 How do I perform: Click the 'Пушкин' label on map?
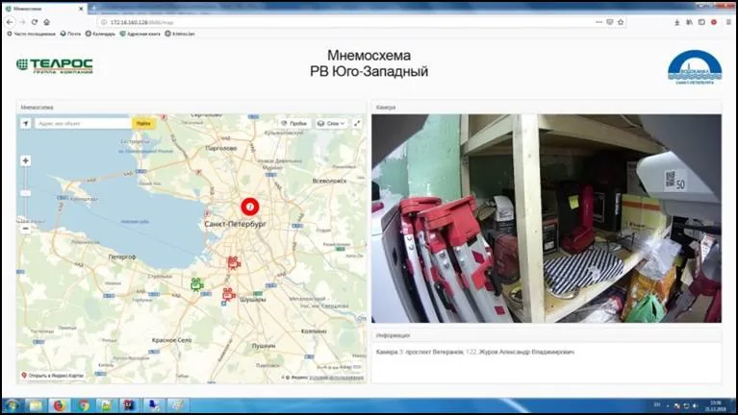264,346
